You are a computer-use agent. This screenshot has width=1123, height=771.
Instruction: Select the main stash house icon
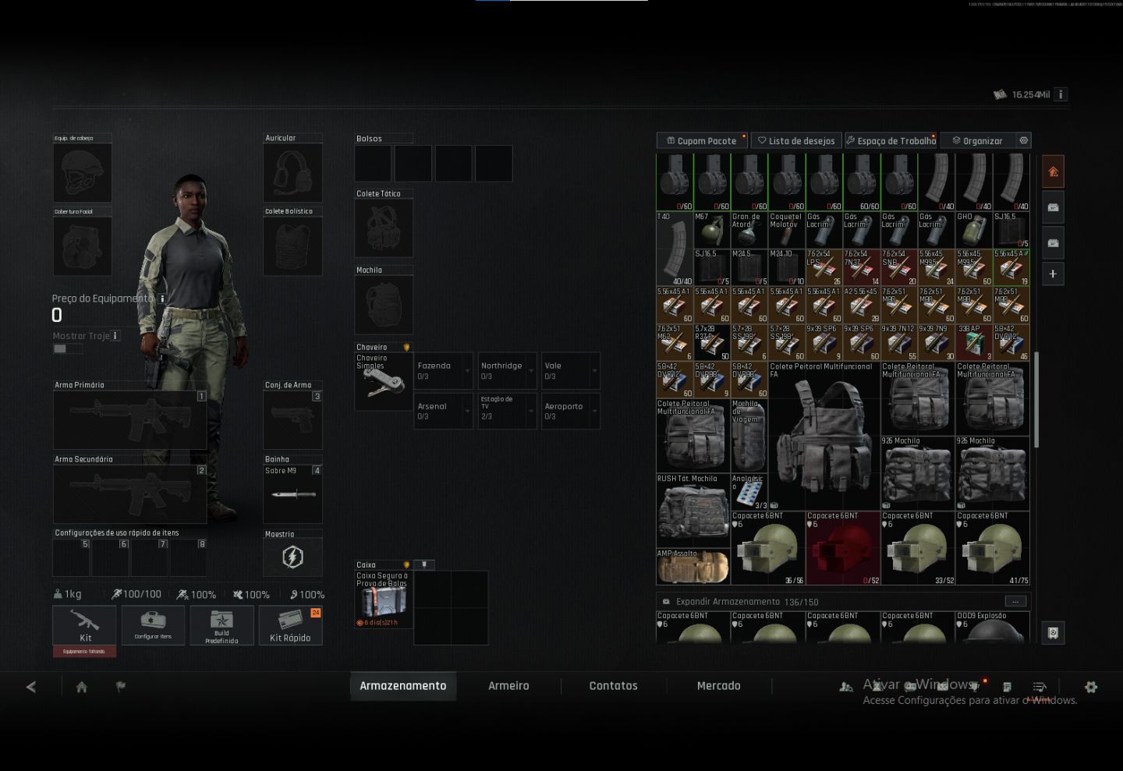point(1053,172)
